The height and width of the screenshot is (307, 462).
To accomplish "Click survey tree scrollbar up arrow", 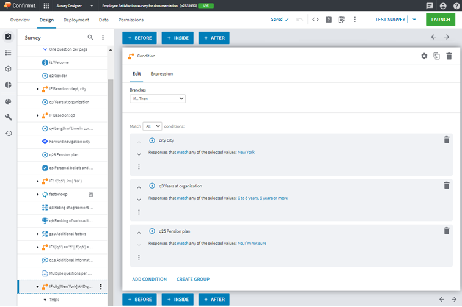I will tap(111, 50).
